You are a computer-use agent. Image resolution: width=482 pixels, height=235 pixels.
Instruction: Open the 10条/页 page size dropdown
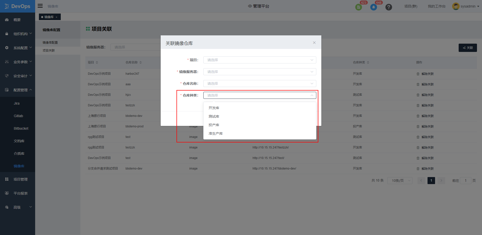pyautogui.click(x=400, y=181)
